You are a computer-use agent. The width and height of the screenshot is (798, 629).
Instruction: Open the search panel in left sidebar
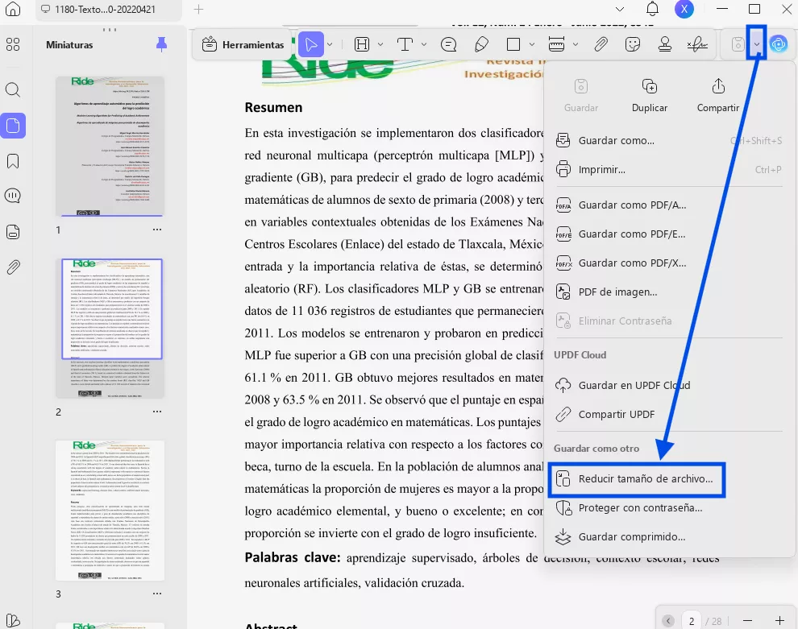(13, 90)
